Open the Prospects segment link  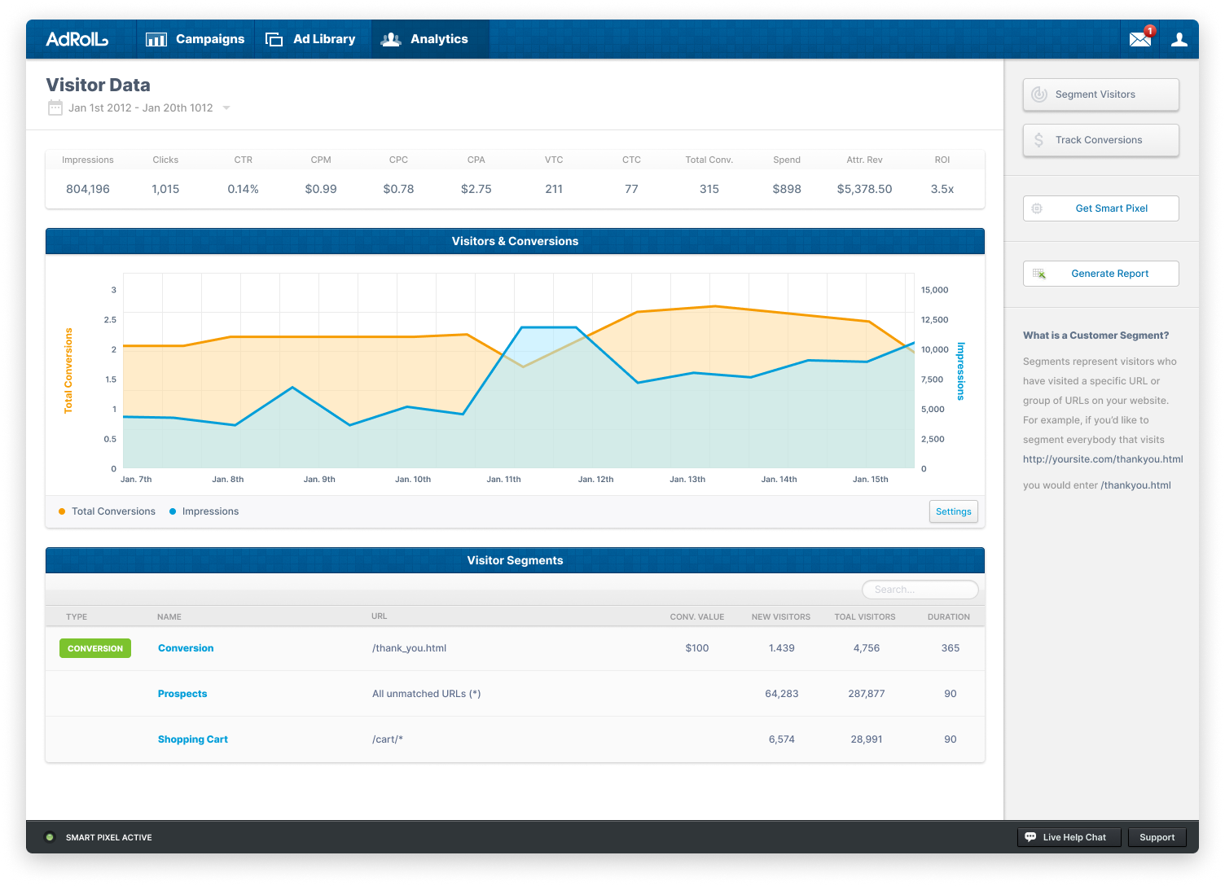pyautogui.click(x=182, y=694)
